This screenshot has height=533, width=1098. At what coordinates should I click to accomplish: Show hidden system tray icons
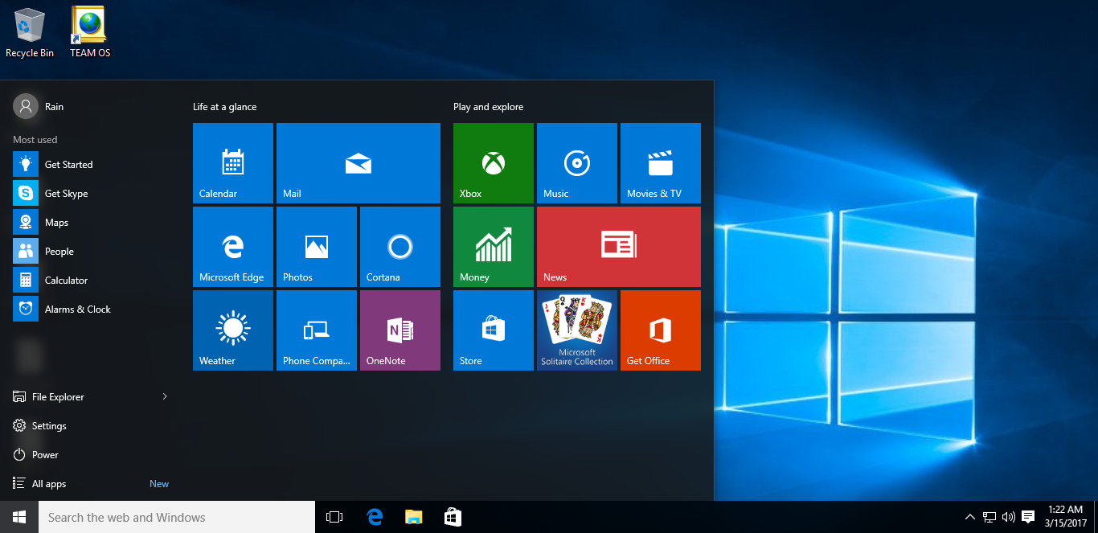(x=970, y=517)
